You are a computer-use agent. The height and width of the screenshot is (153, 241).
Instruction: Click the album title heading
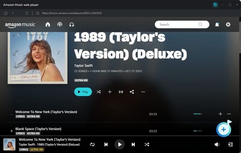130,46
